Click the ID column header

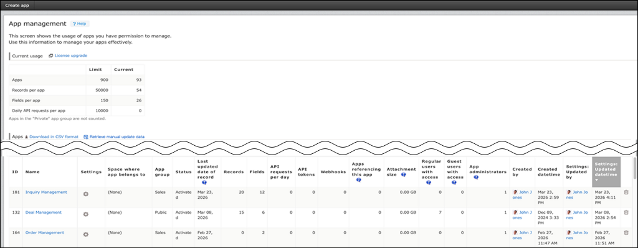pyautogui.click(x=15, y=172)
